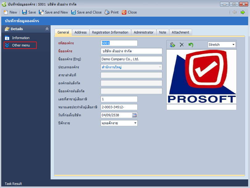
Task: Open the Stretch image mode dropdown
Action: [233, 45]
